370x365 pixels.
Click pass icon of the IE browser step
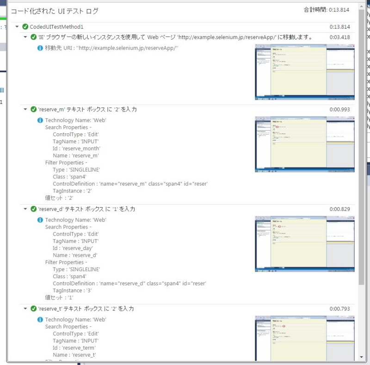pyautogui.click(x=33, y=37)
